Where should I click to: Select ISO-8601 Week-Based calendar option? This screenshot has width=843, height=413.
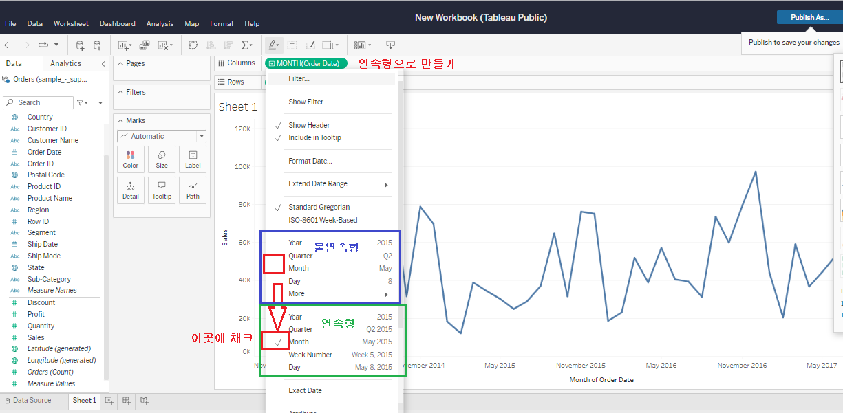[x=323, y=220]
